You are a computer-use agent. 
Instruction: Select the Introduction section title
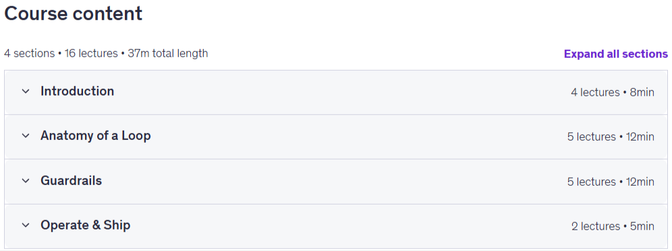(77, 91)
